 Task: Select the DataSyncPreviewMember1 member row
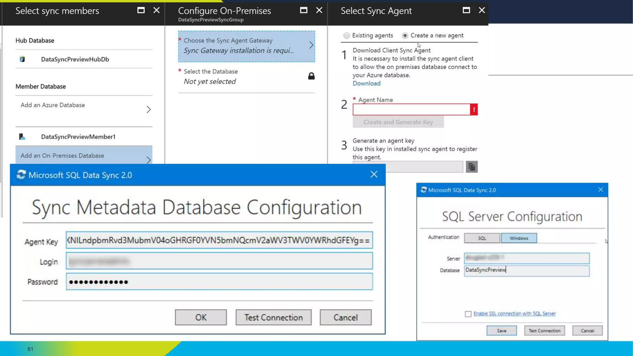84,137
